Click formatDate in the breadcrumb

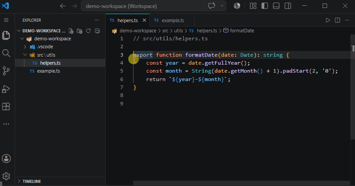coord(242,31)
